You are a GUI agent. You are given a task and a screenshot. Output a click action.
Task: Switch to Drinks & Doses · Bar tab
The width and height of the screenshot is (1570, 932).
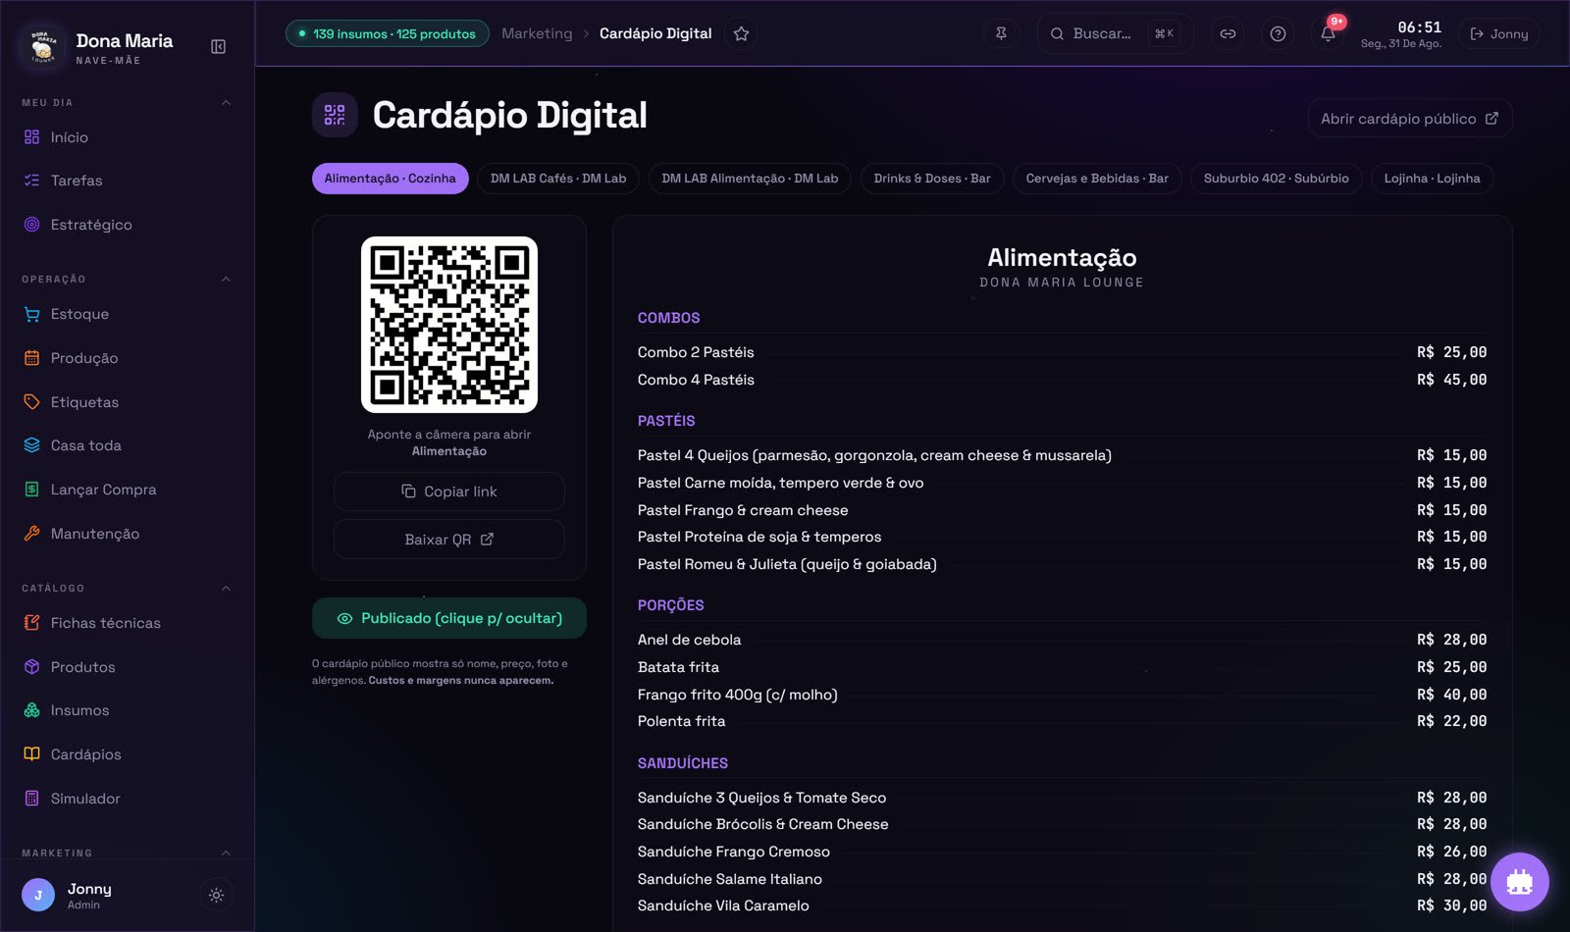click(x=932, y=179)
